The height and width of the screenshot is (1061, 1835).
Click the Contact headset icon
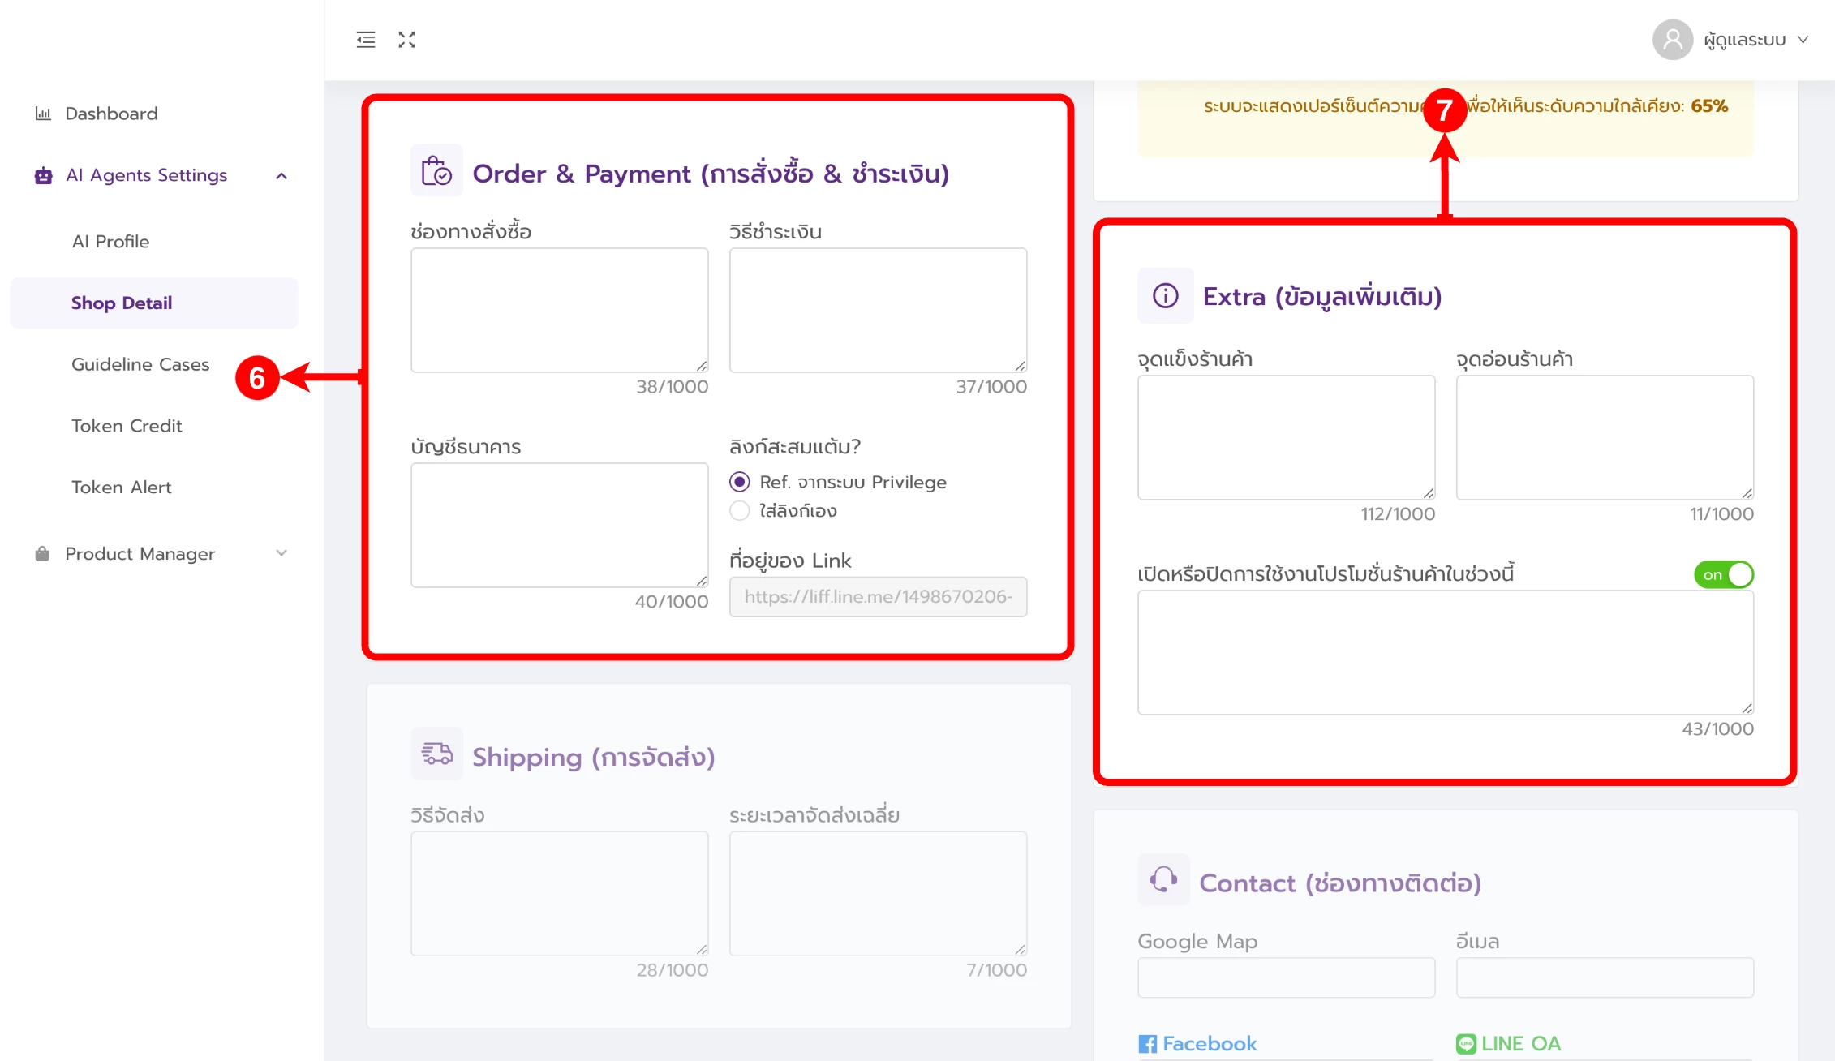[x=1163, y=880]
